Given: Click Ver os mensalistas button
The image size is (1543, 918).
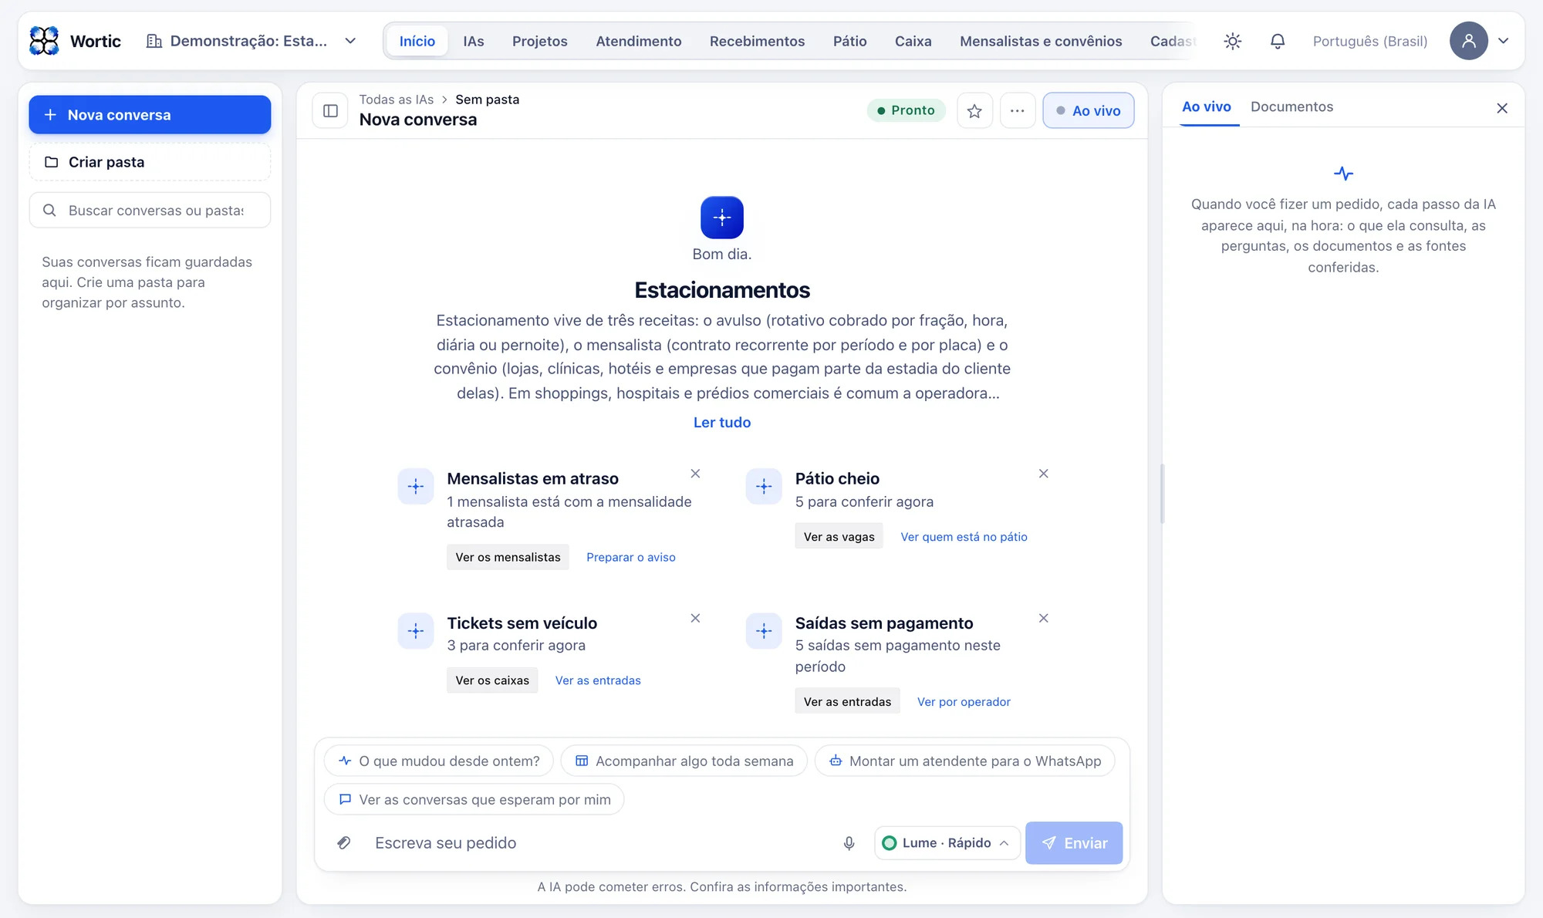Looking at the screenshot, I should point(508,557).
